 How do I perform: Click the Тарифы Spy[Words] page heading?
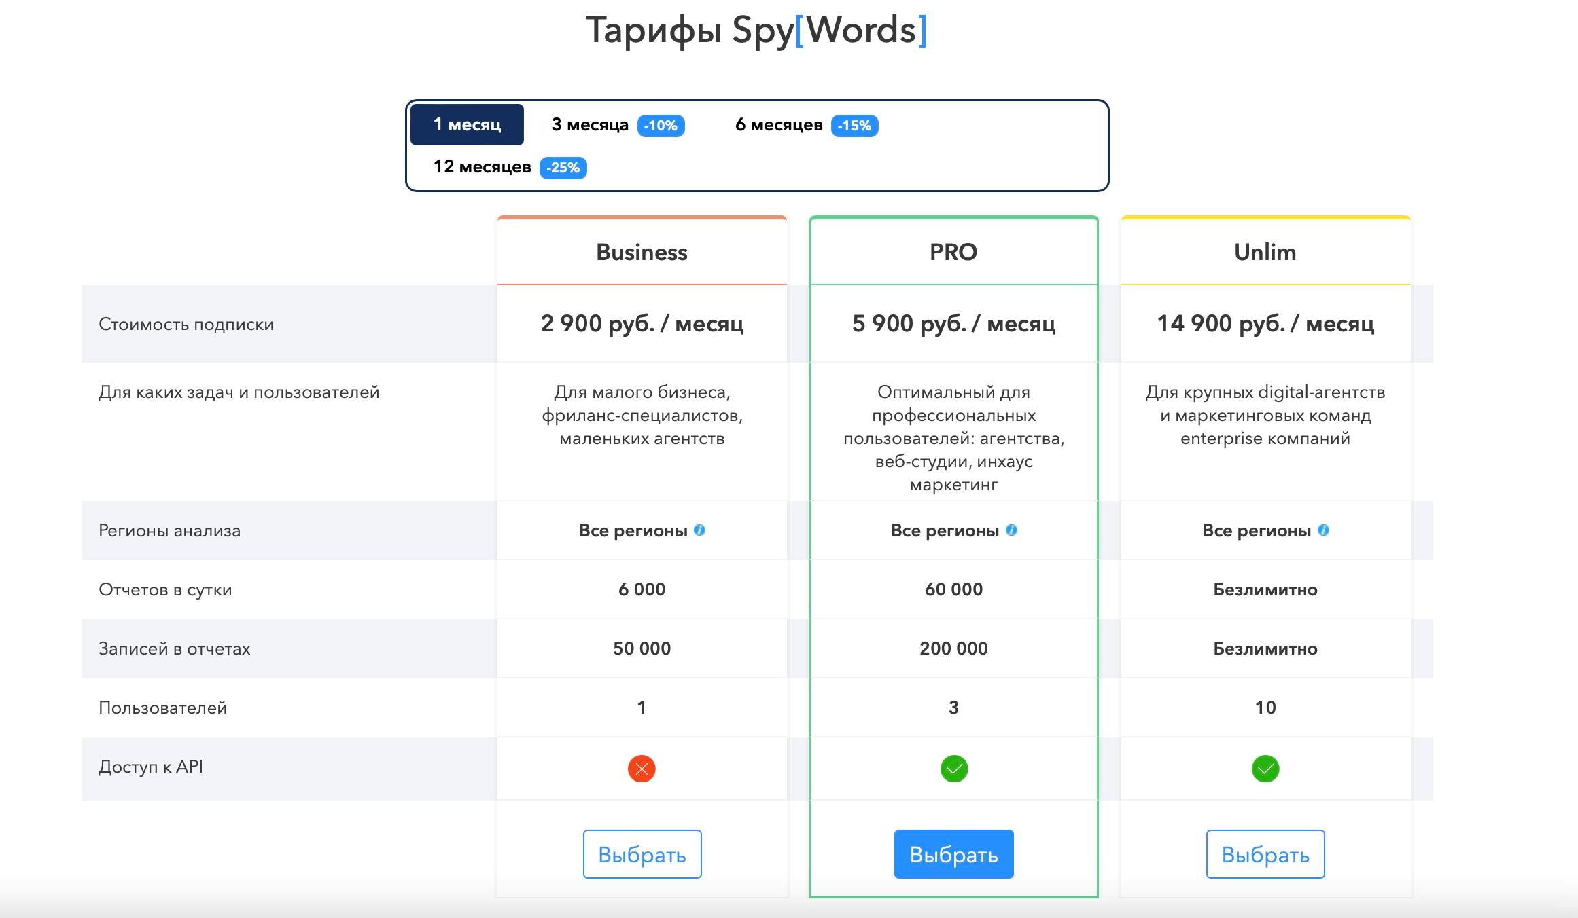coord(756,31)
